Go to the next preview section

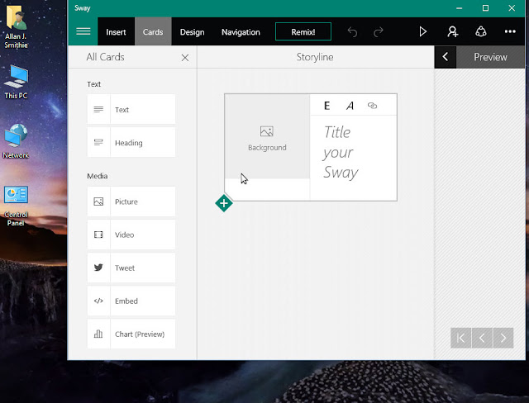point(503,338)
